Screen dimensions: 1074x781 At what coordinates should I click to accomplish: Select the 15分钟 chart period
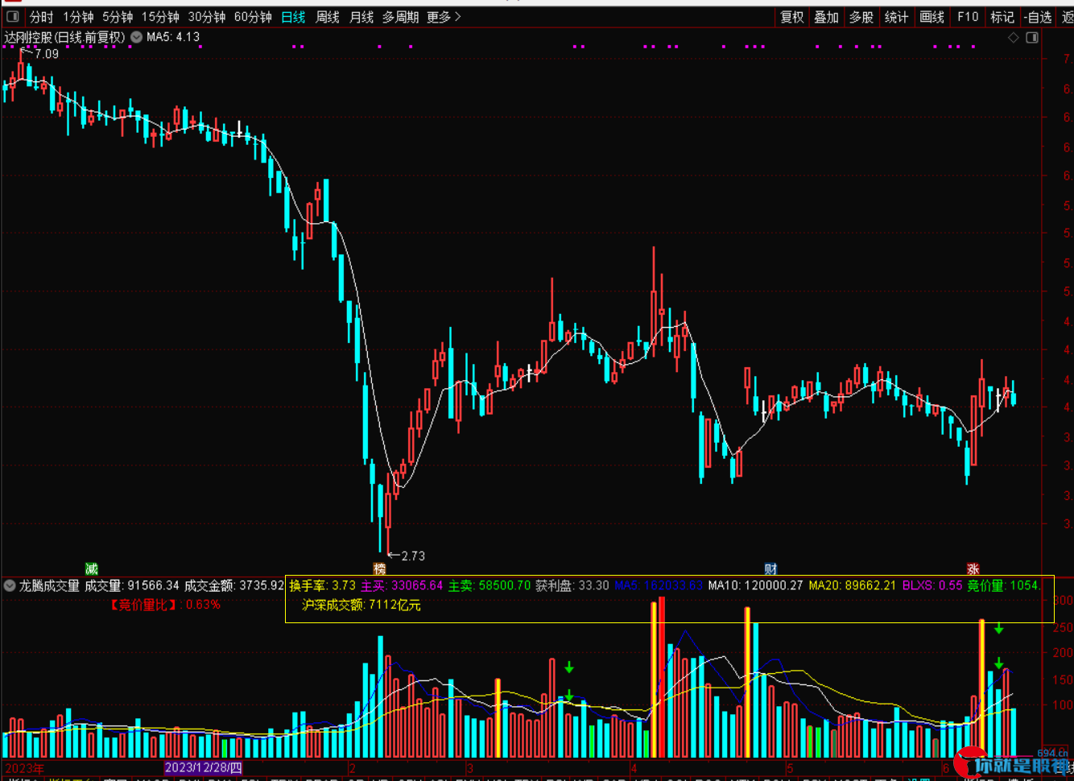coord(160,17)
